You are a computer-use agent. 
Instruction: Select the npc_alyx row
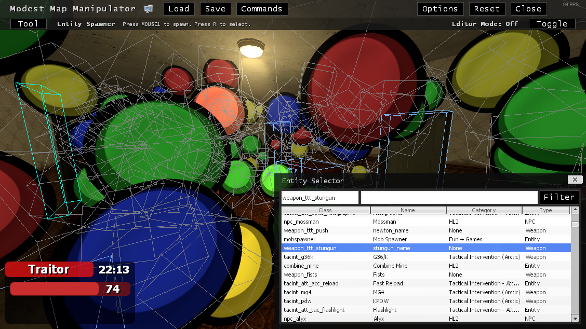point(426,319)
